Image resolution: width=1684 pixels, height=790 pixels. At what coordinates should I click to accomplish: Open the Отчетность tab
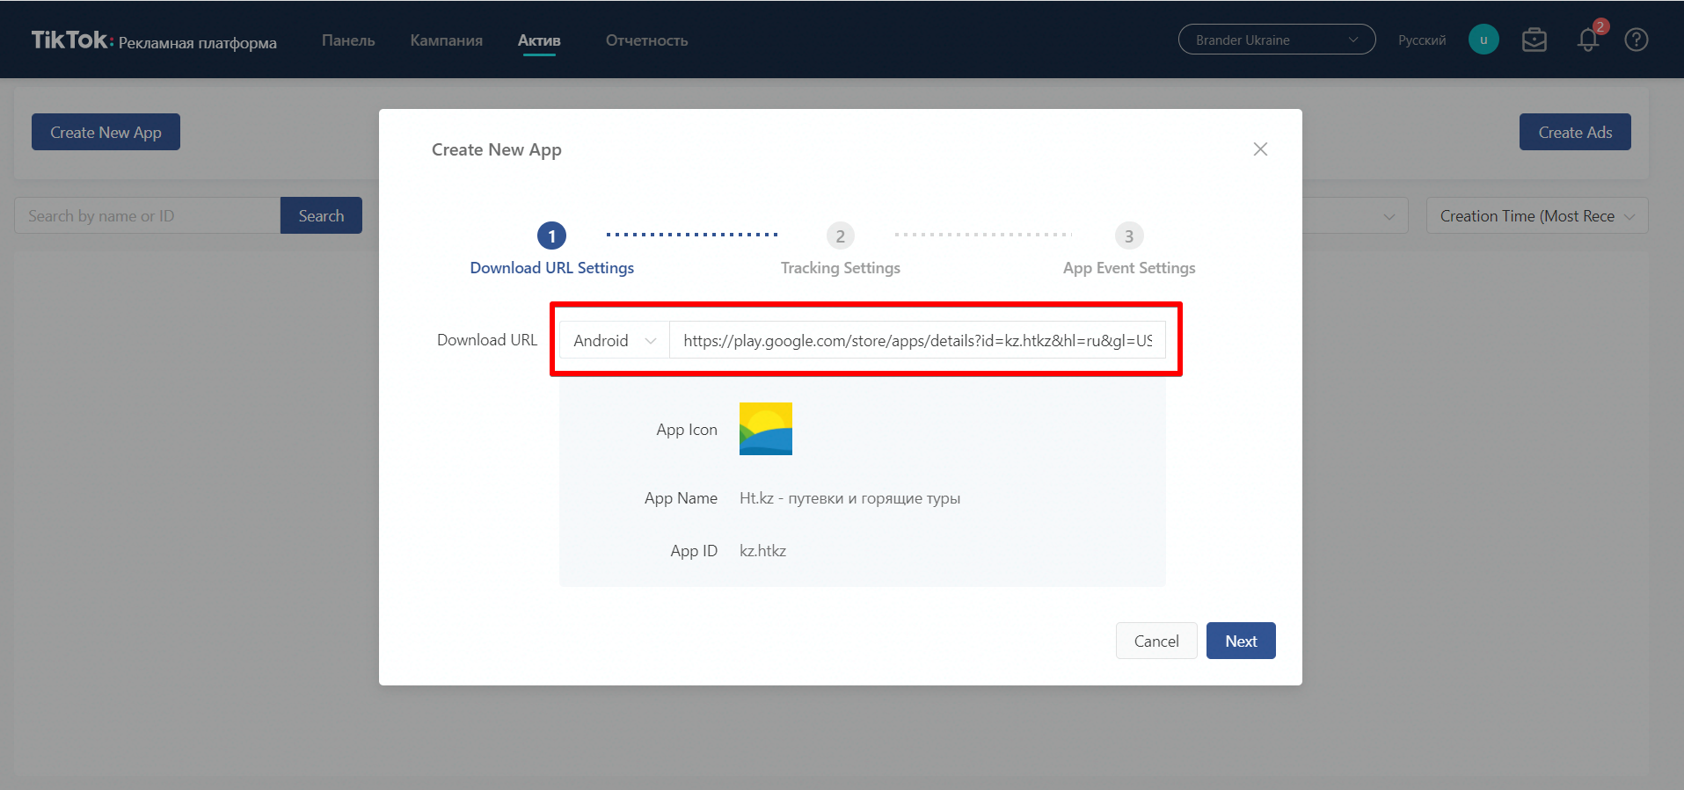pos(646,40)
